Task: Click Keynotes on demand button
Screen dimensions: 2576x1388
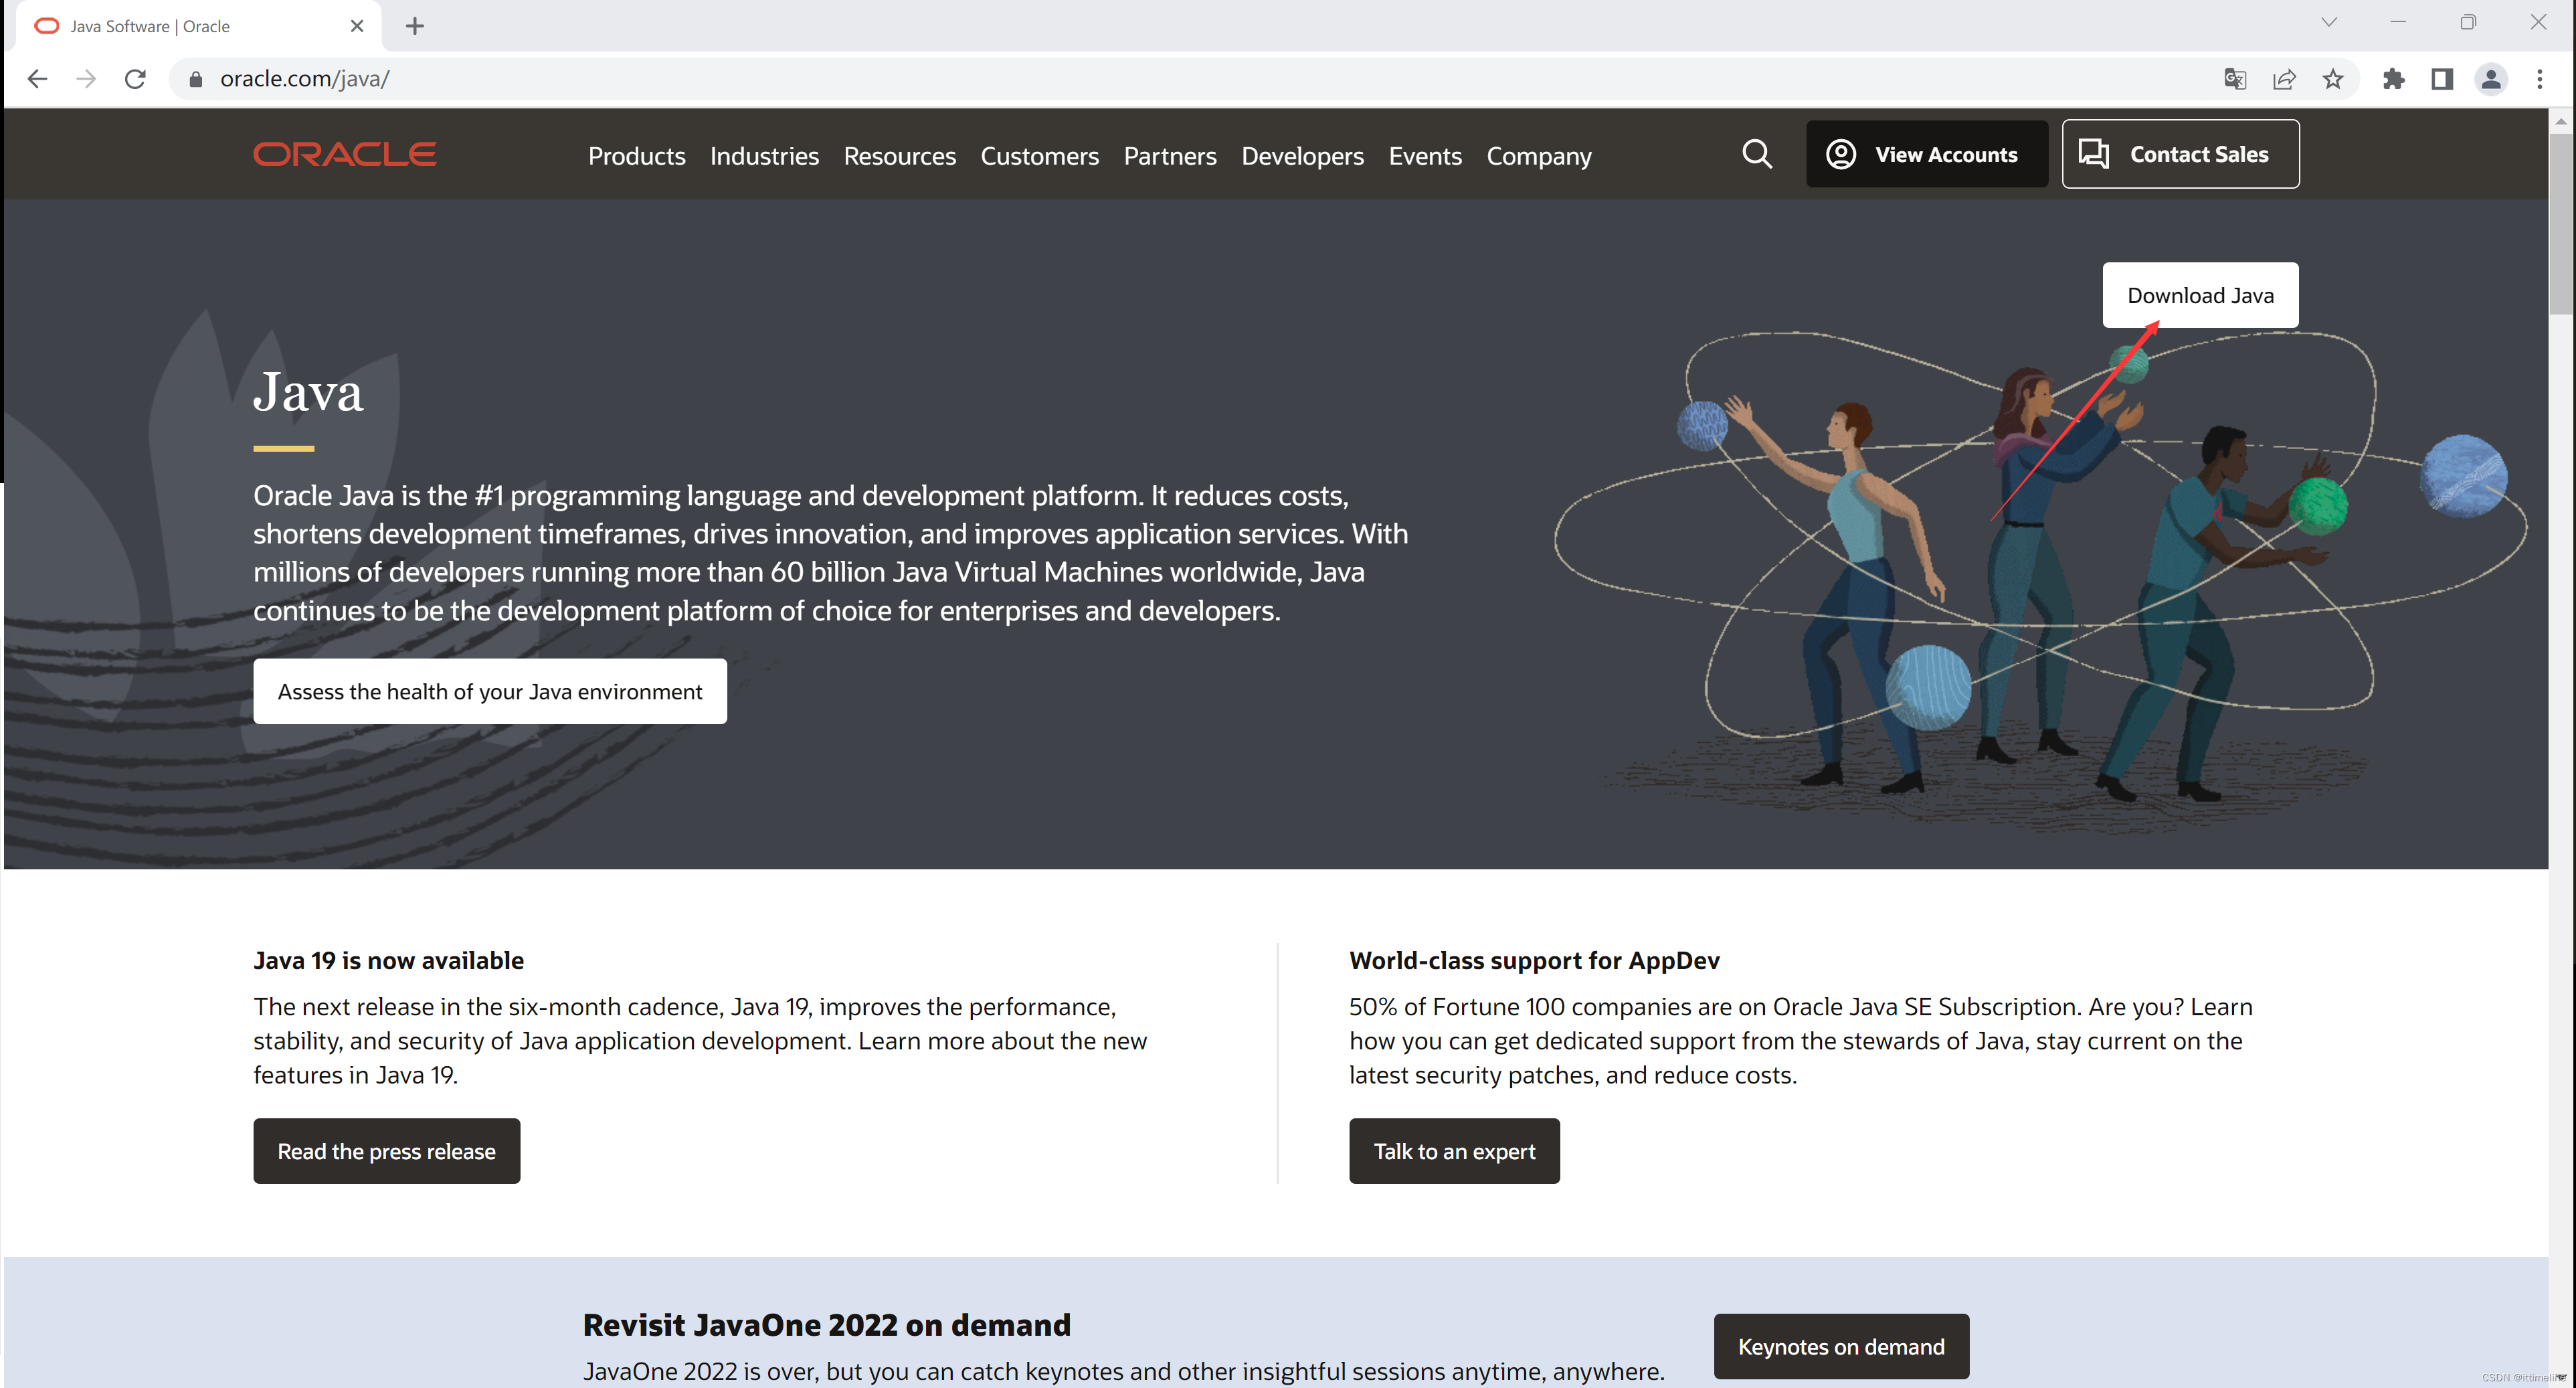Action: click(1841, 1347)
